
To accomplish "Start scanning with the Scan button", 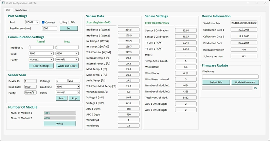I will pos(61,98).
